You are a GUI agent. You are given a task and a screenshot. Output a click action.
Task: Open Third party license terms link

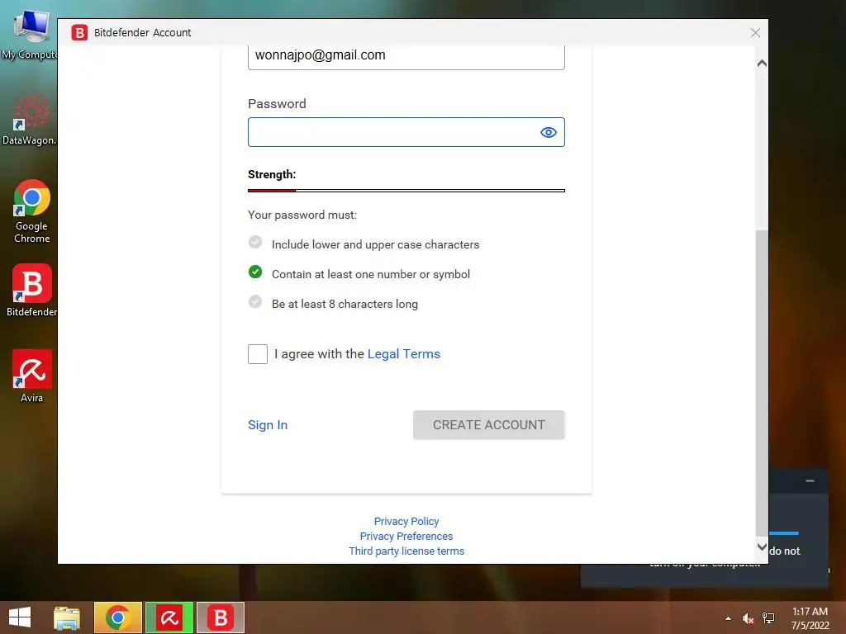(406, 551)
